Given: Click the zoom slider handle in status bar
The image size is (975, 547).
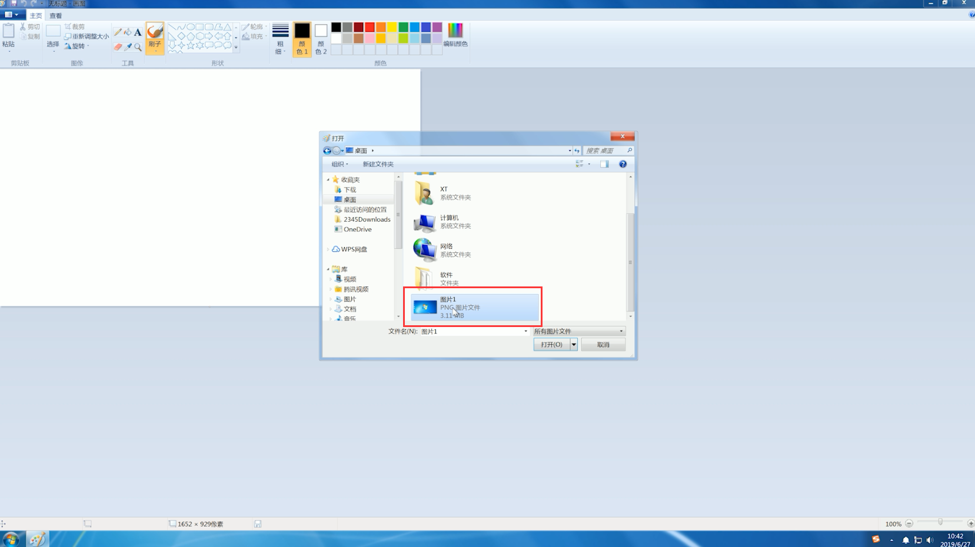Looking at the screenshot, I should pyautogui.click(x=940, y=522).
